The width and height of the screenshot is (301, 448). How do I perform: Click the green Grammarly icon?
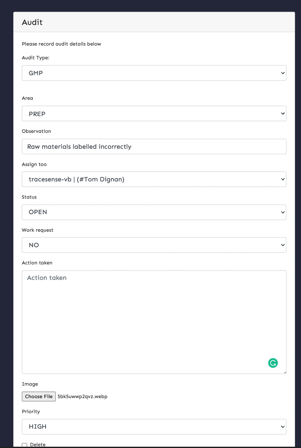point(273,363)
